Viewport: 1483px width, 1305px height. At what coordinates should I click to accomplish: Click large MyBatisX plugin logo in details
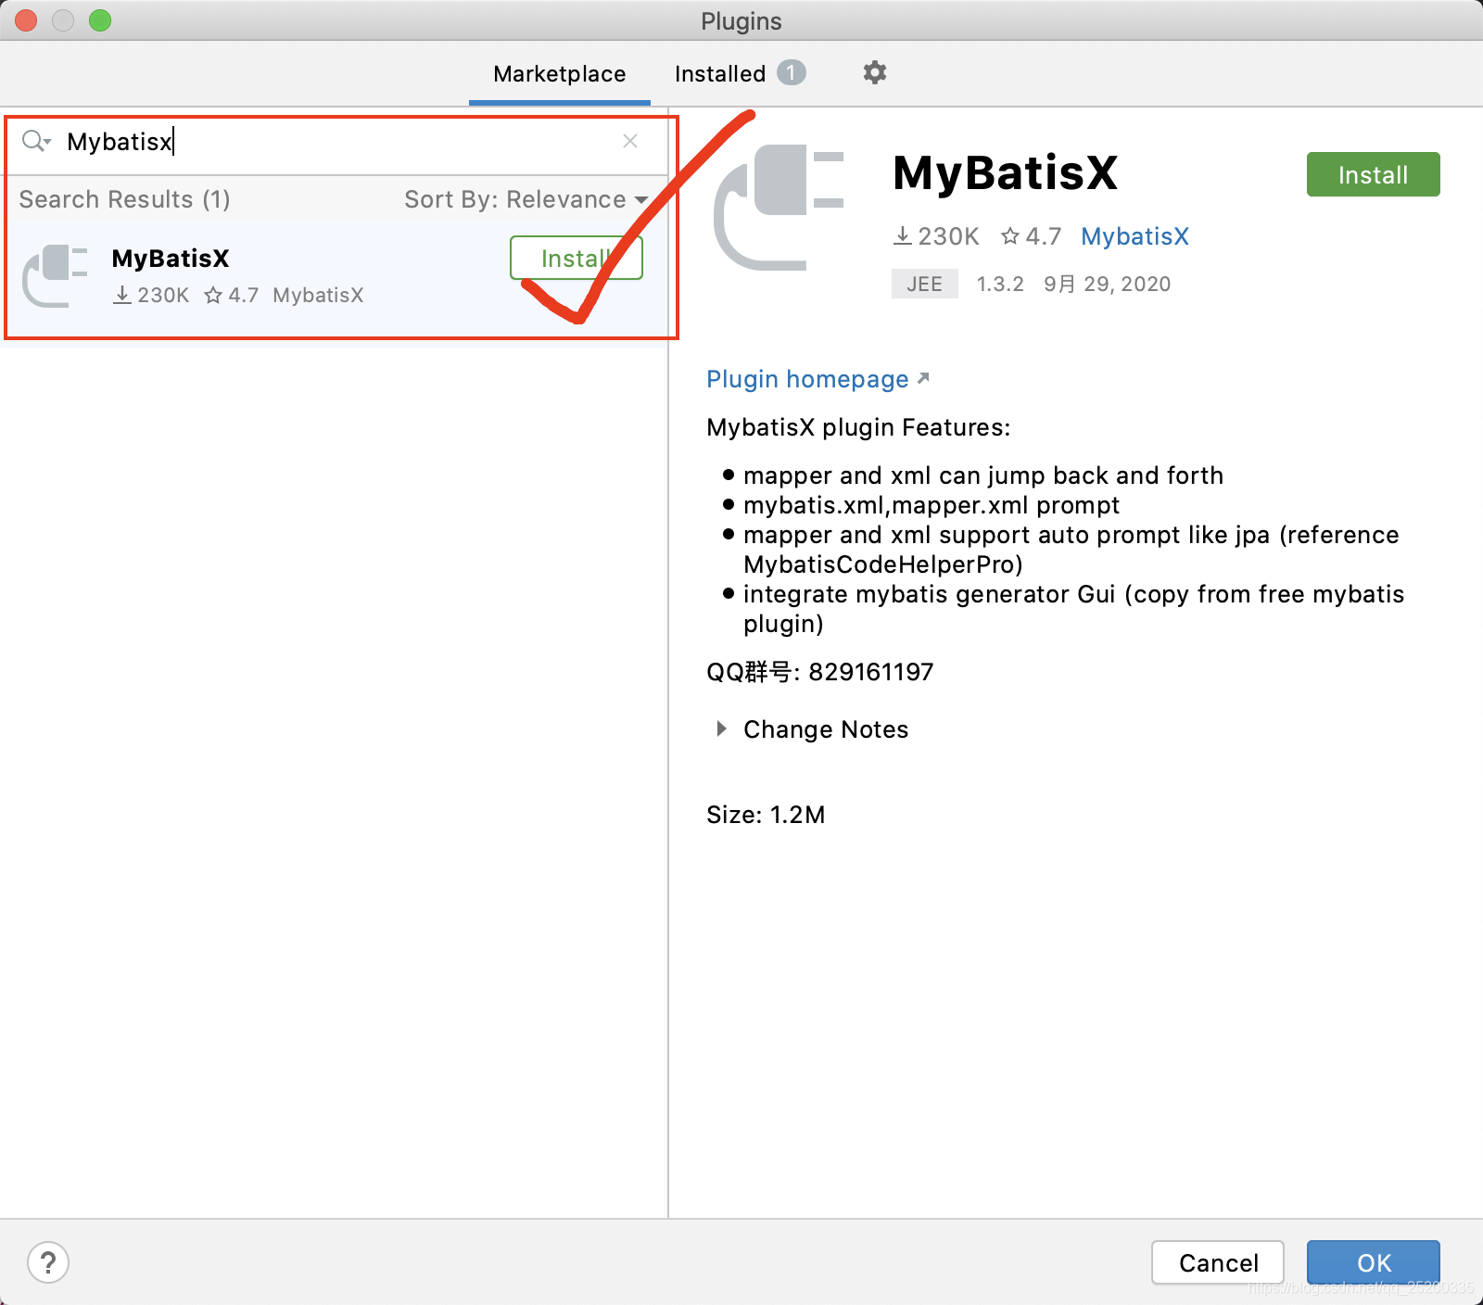[779, 208]
